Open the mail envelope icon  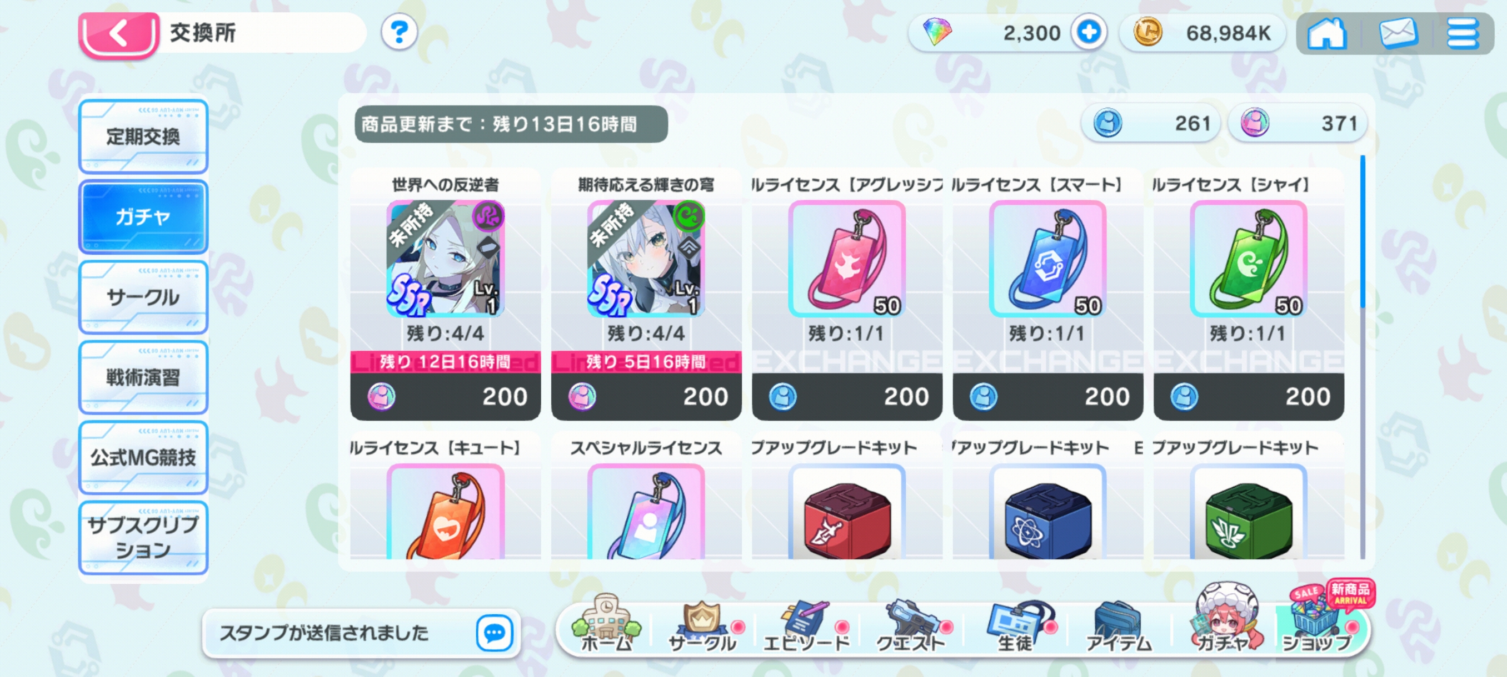click(x=1398, y=33)
